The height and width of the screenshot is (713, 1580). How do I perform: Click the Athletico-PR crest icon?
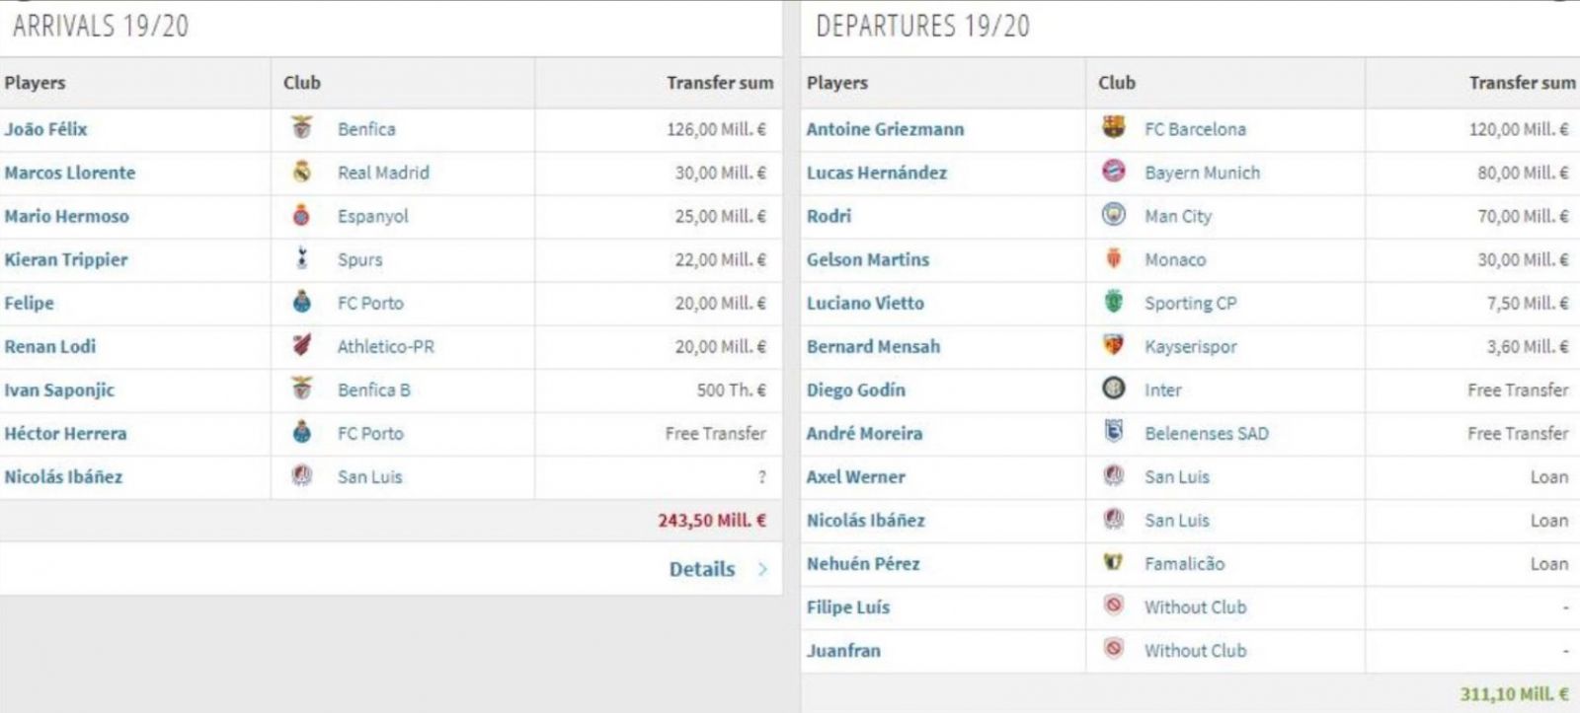(x=302, y=345)
